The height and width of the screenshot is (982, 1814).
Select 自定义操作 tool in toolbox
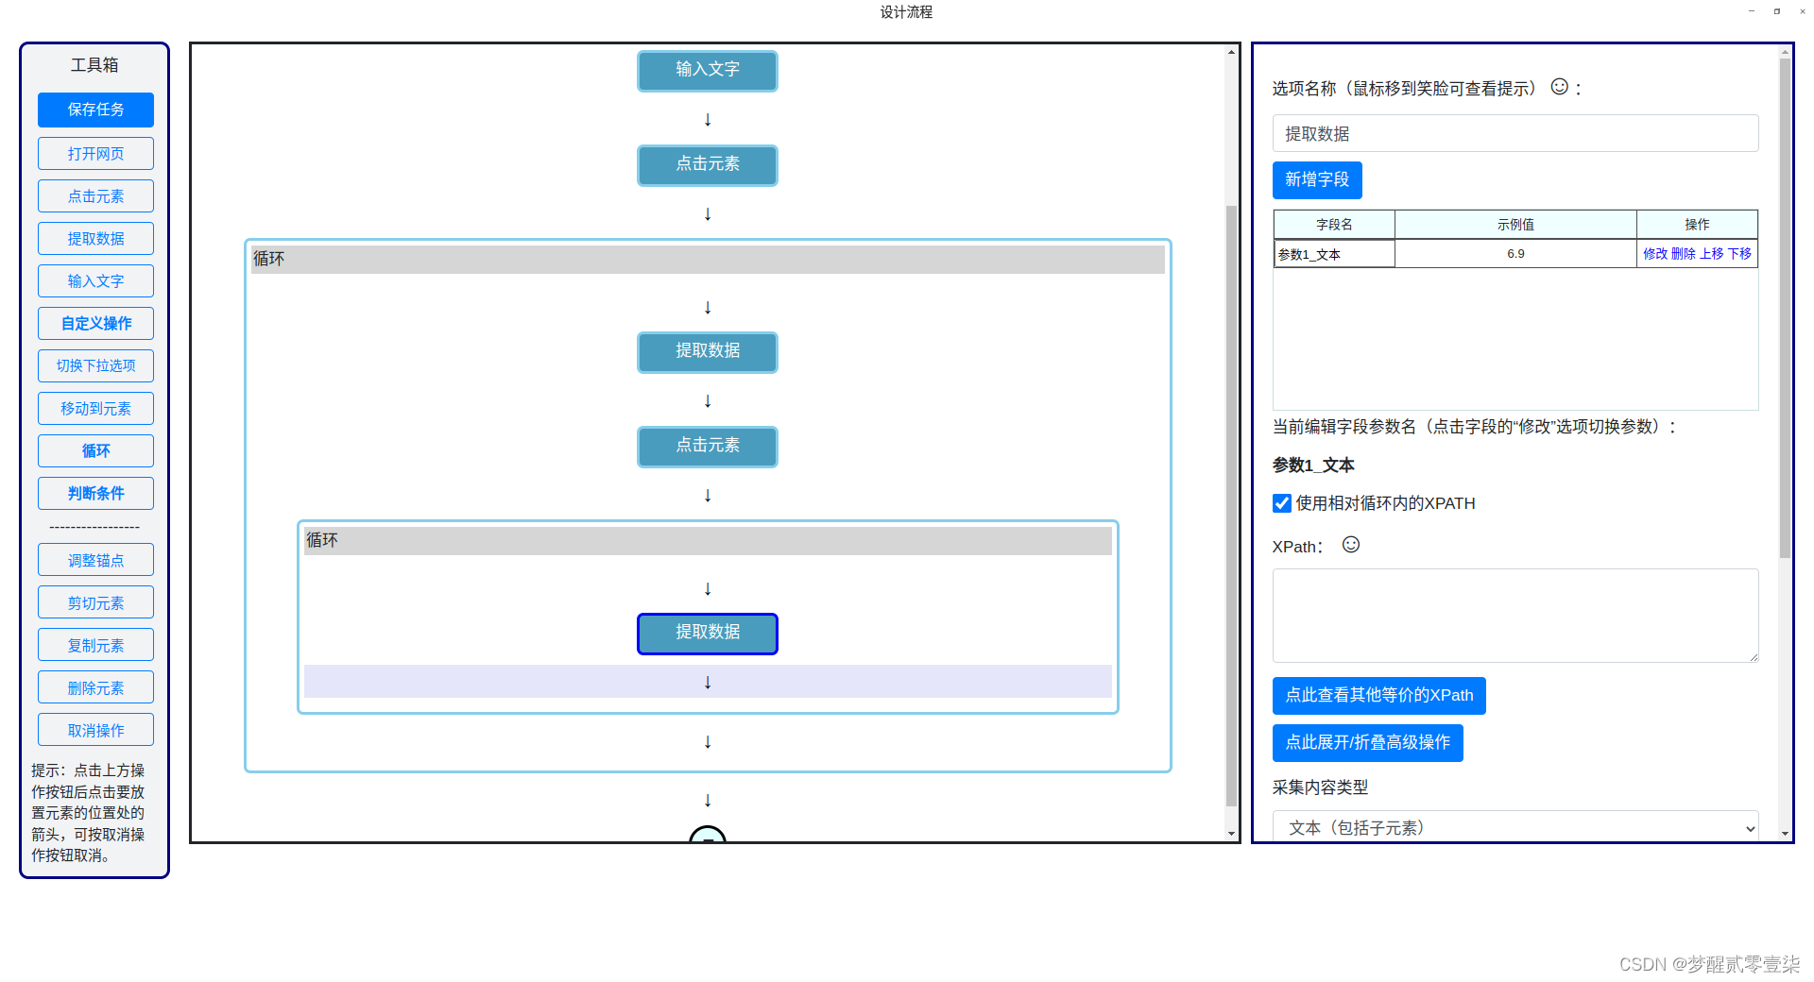(95, 323)
